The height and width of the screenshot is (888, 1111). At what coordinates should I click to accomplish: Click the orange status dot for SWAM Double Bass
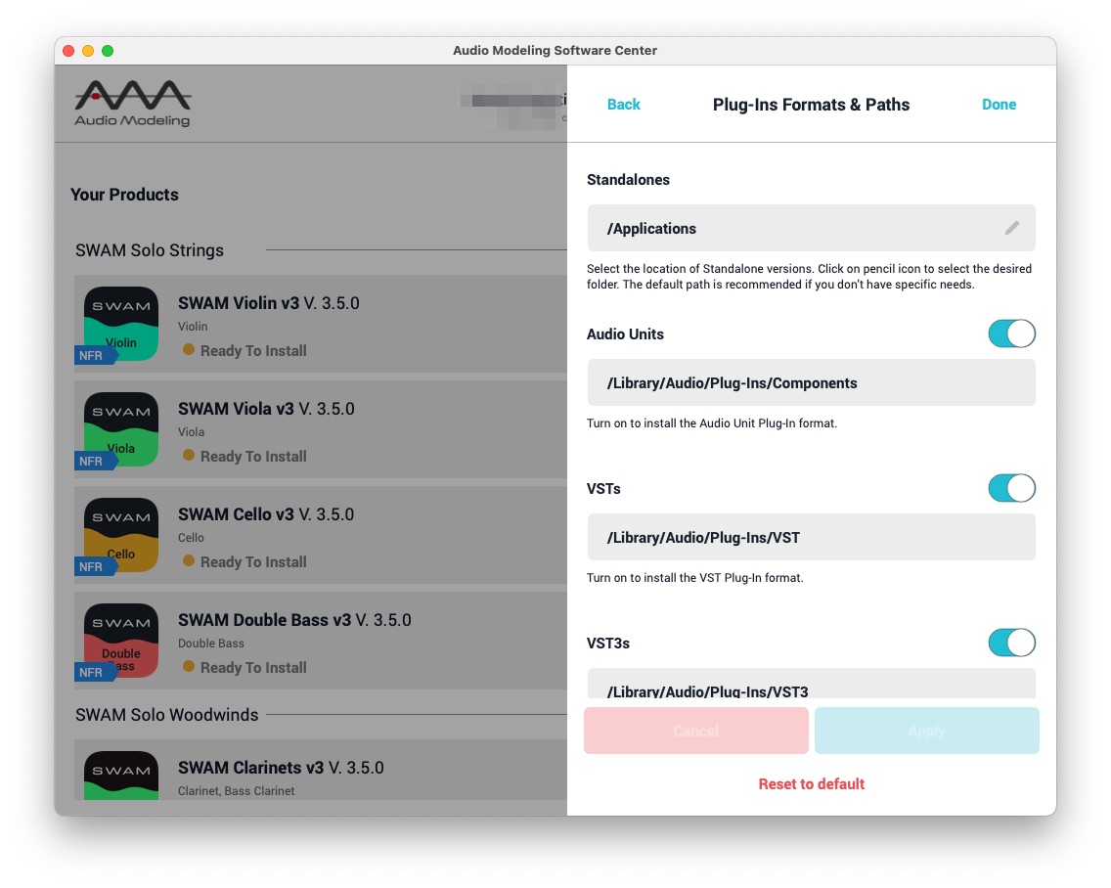click(x=189, y=666)
